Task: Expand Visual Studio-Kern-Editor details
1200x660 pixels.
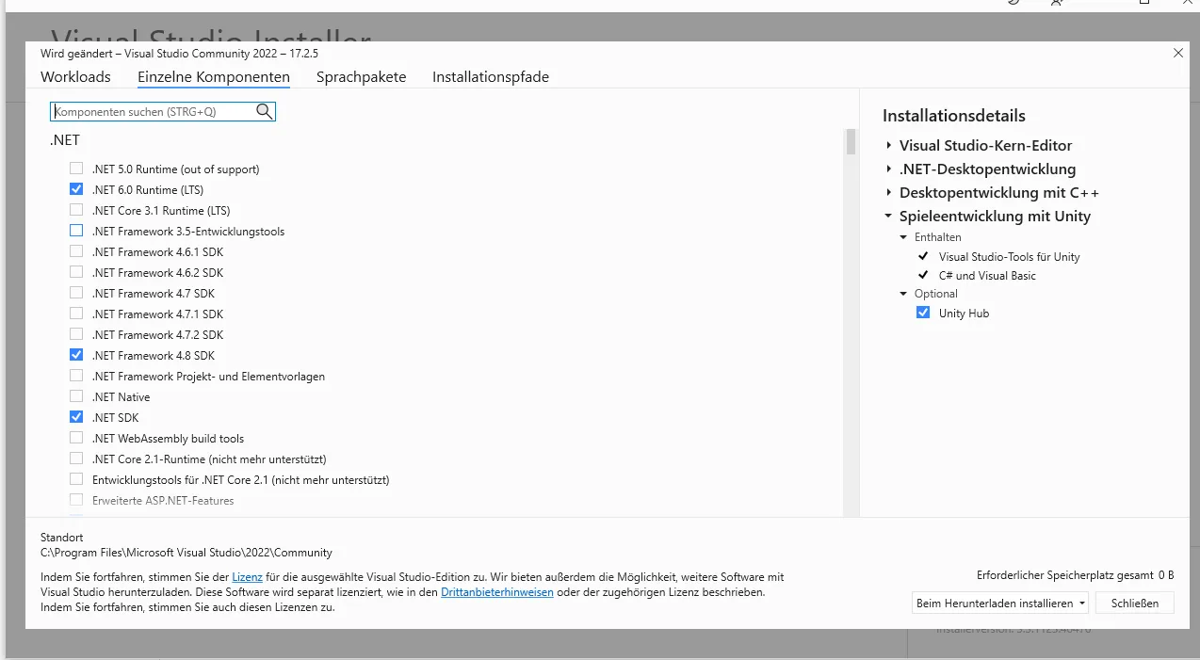Action: tap(888, 145)
